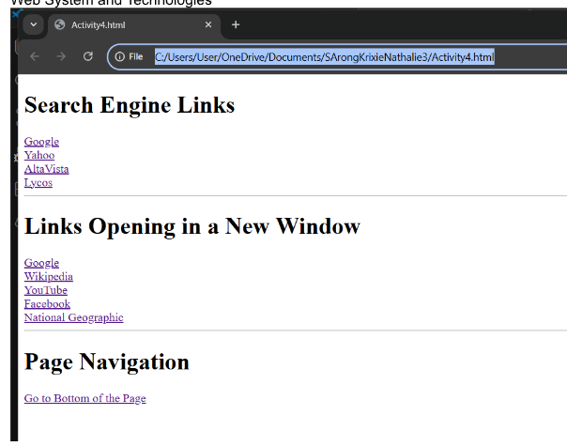This screenshot has height=446, width=567.
Task: Reload the current page
Action: pyautogui.click(x=88, y=57)
